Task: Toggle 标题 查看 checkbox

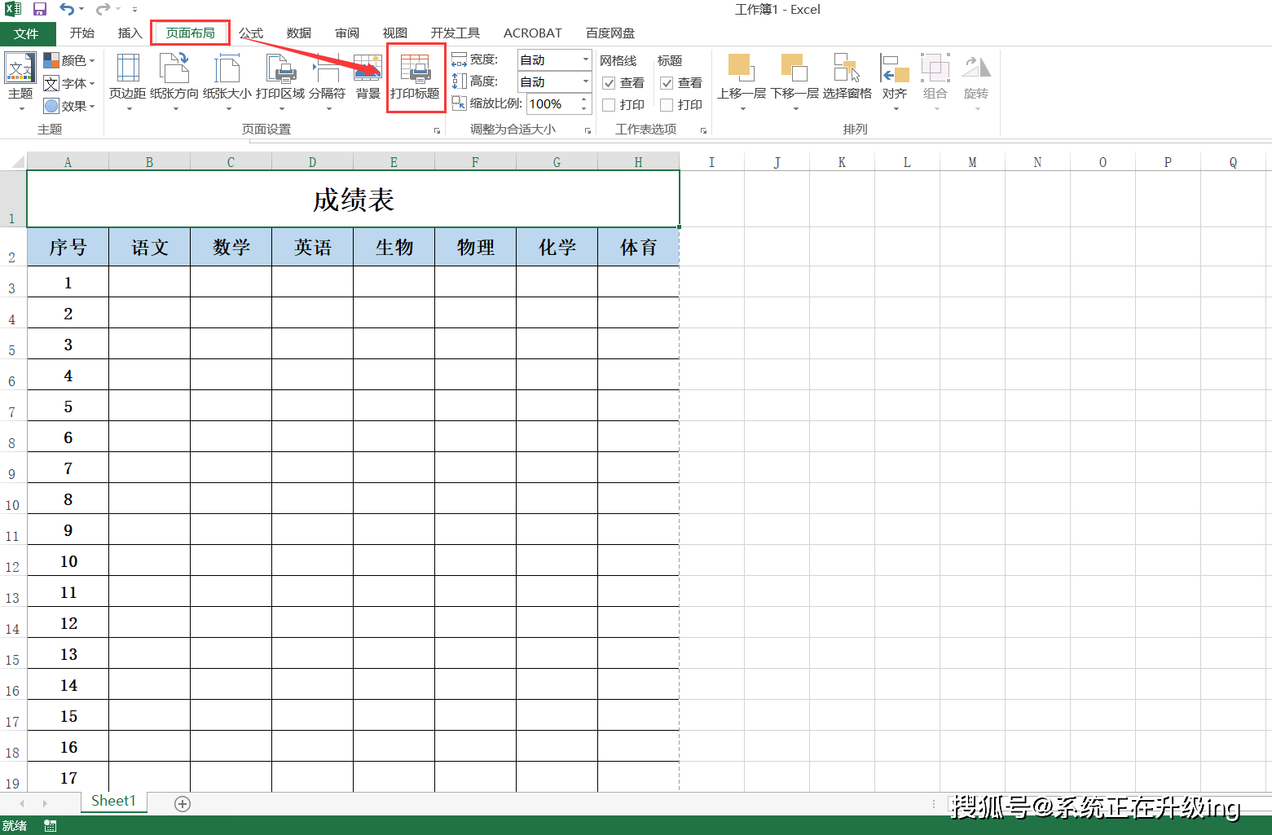Action: (667, 83)
